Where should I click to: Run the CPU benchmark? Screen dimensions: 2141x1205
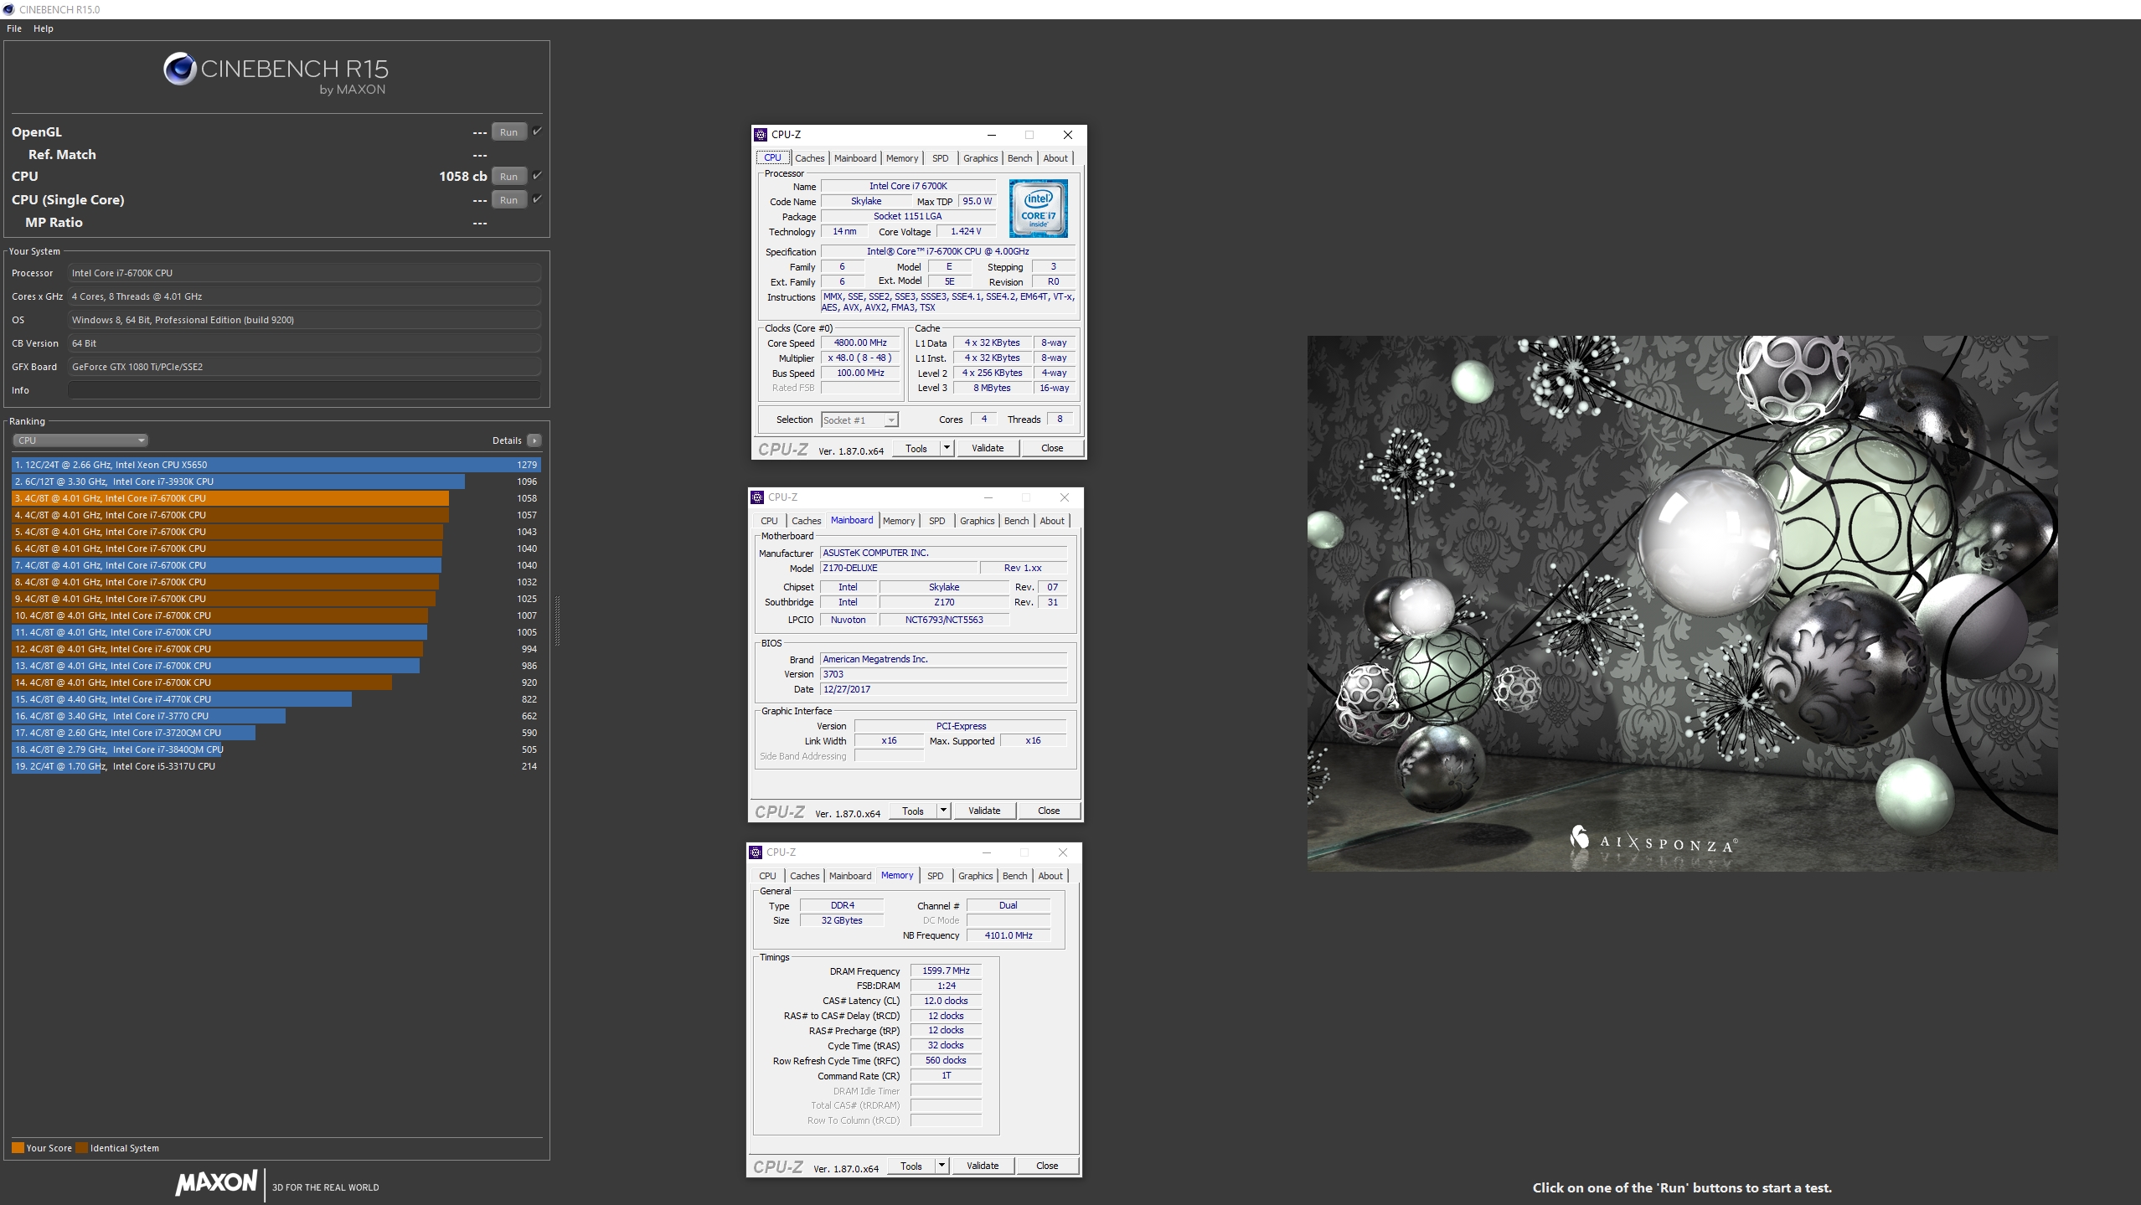[508, 177]
